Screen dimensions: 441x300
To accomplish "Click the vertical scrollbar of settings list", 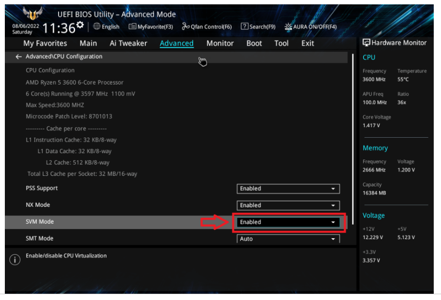I will [353, 139].
